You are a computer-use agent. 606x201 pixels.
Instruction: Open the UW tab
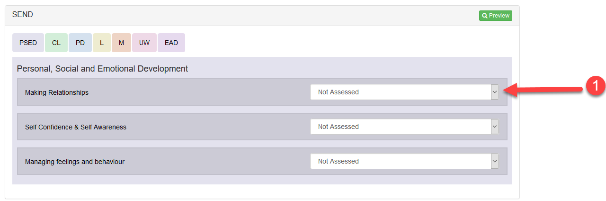point(144,43)
